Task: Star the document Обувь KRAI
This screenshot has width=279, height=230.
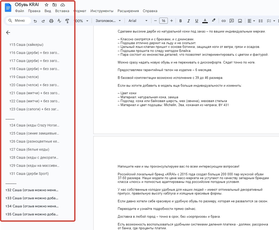Action: pos(47,5)
